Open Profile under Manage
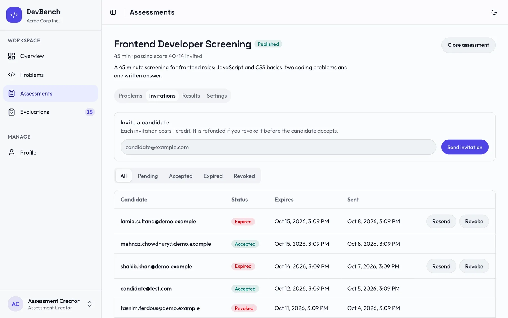This screenshot has width=508, height=318. 51,152
